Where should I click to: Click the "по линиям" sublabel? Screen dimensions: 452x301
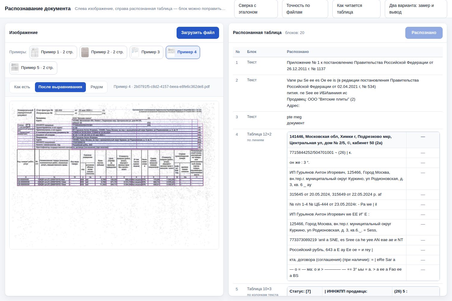point(256,140)
